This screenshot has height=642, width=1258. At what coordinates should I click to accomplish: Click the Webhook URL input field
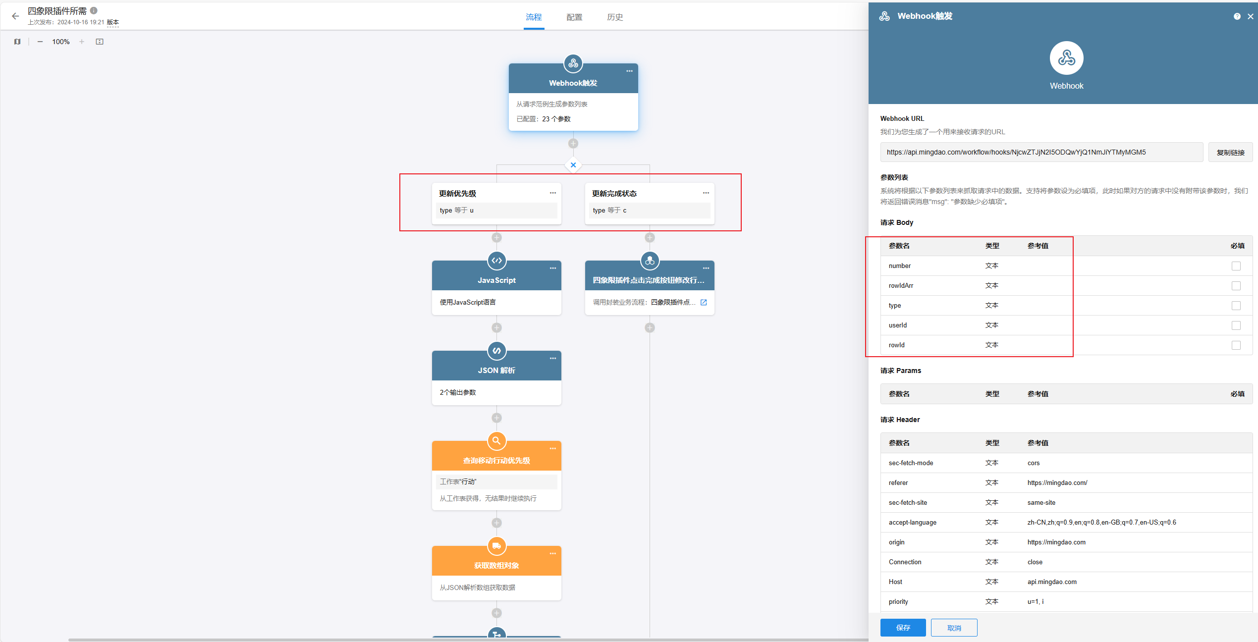click(1041, 153)
